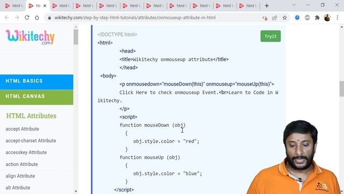Switch to the last html tab
The image size is (344, 194).
(x=248, y=6)
